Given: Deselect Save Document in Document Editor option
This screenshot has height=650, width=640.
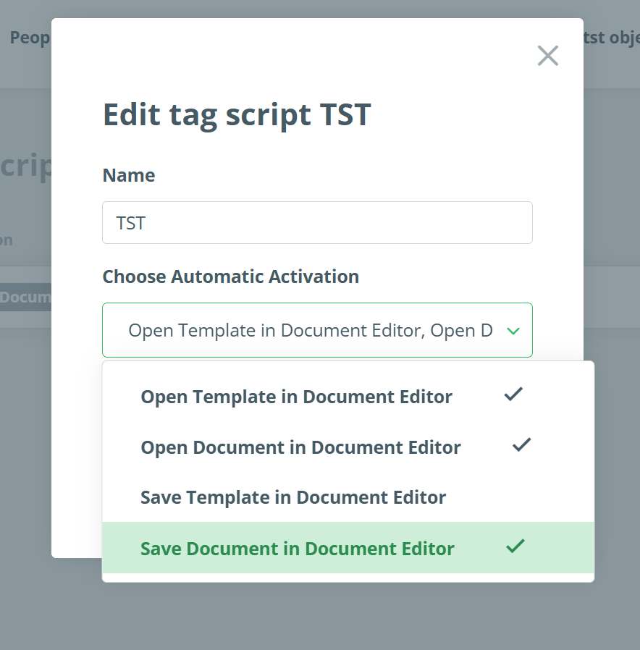Looking at the screenshot, I should tap(298, 549).
